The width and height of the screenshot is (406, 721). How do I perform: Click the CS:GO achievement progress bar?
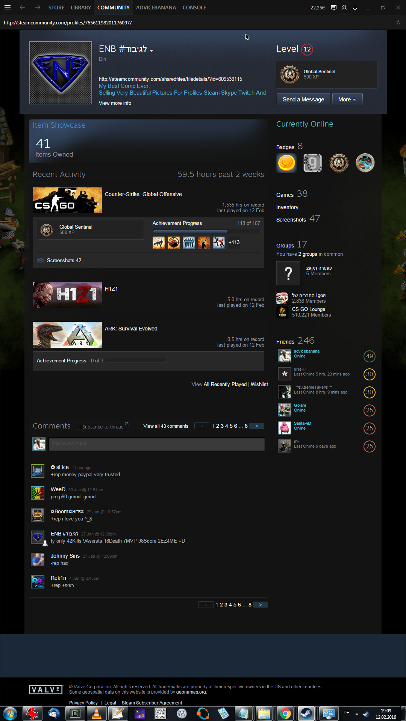pyautogui.click(x=206, y=231)
